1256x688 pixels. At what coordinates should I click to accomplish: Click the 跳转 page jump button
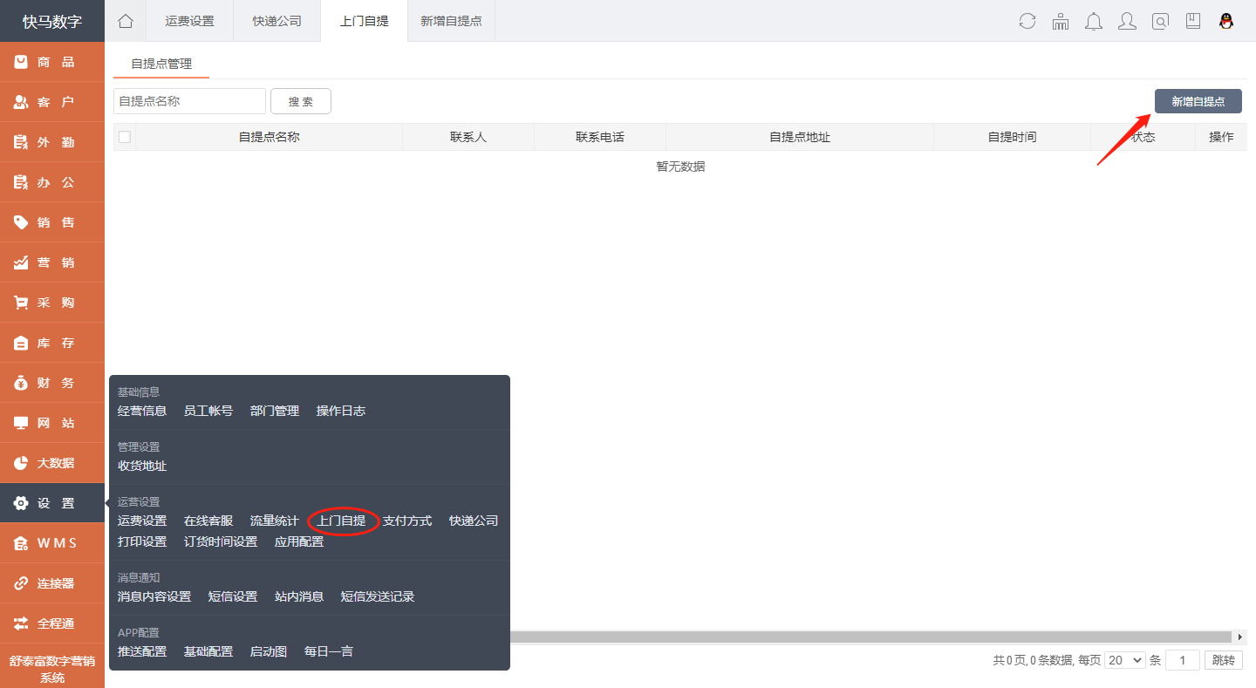click(1224, 660)
